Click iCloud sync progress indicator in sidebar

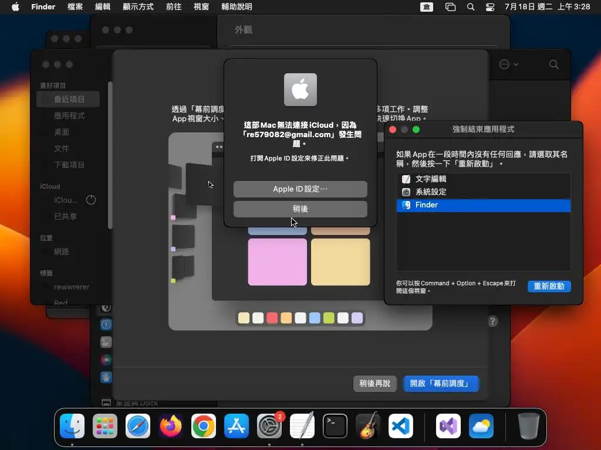pos(91,200)
